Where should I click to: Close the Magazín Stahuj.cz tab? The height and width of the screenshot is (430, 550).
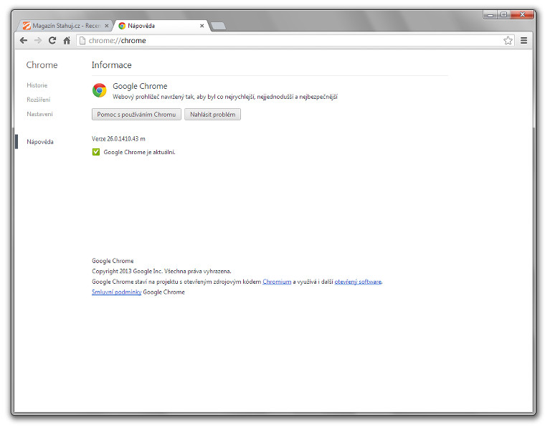(x=107, y=26)
